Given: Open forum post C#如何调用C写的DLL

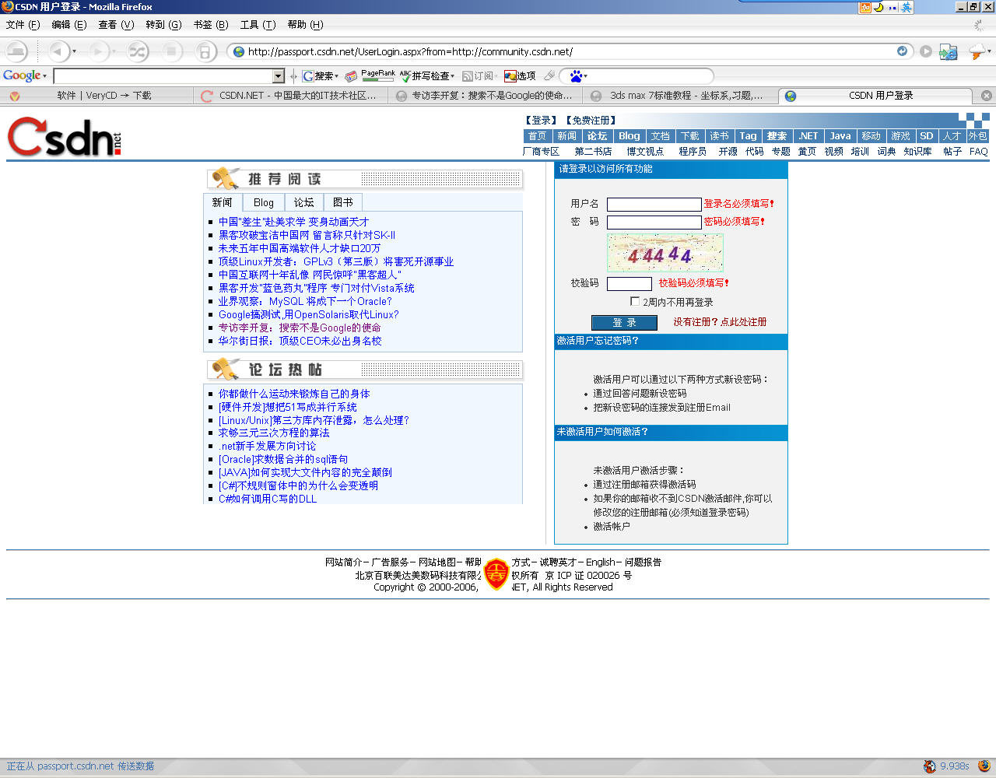Looking at the screenshot, I should click(x=268, y=499).
